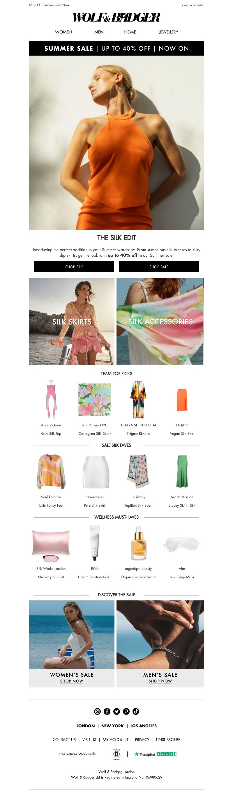
Task: Open the View in browser link
Action: tap(193, 5)
